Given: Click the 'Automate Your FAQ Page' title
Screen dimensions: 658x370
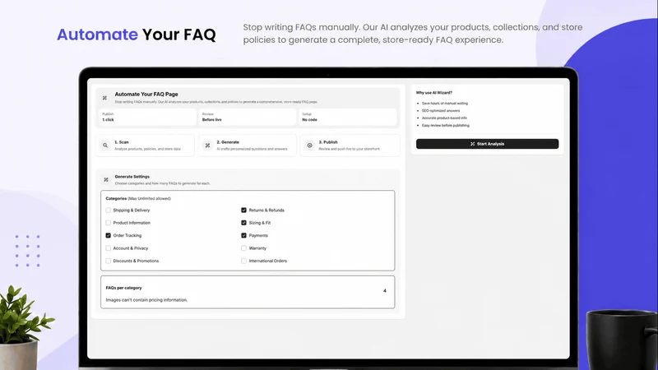Looking at the screenshot, I should (146, 94).
